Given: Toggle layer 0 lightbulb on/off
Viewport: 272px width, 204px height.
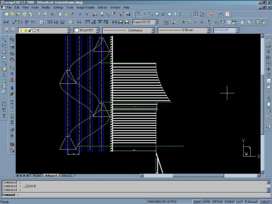Looking at the screenshot, I should (21, 30).
